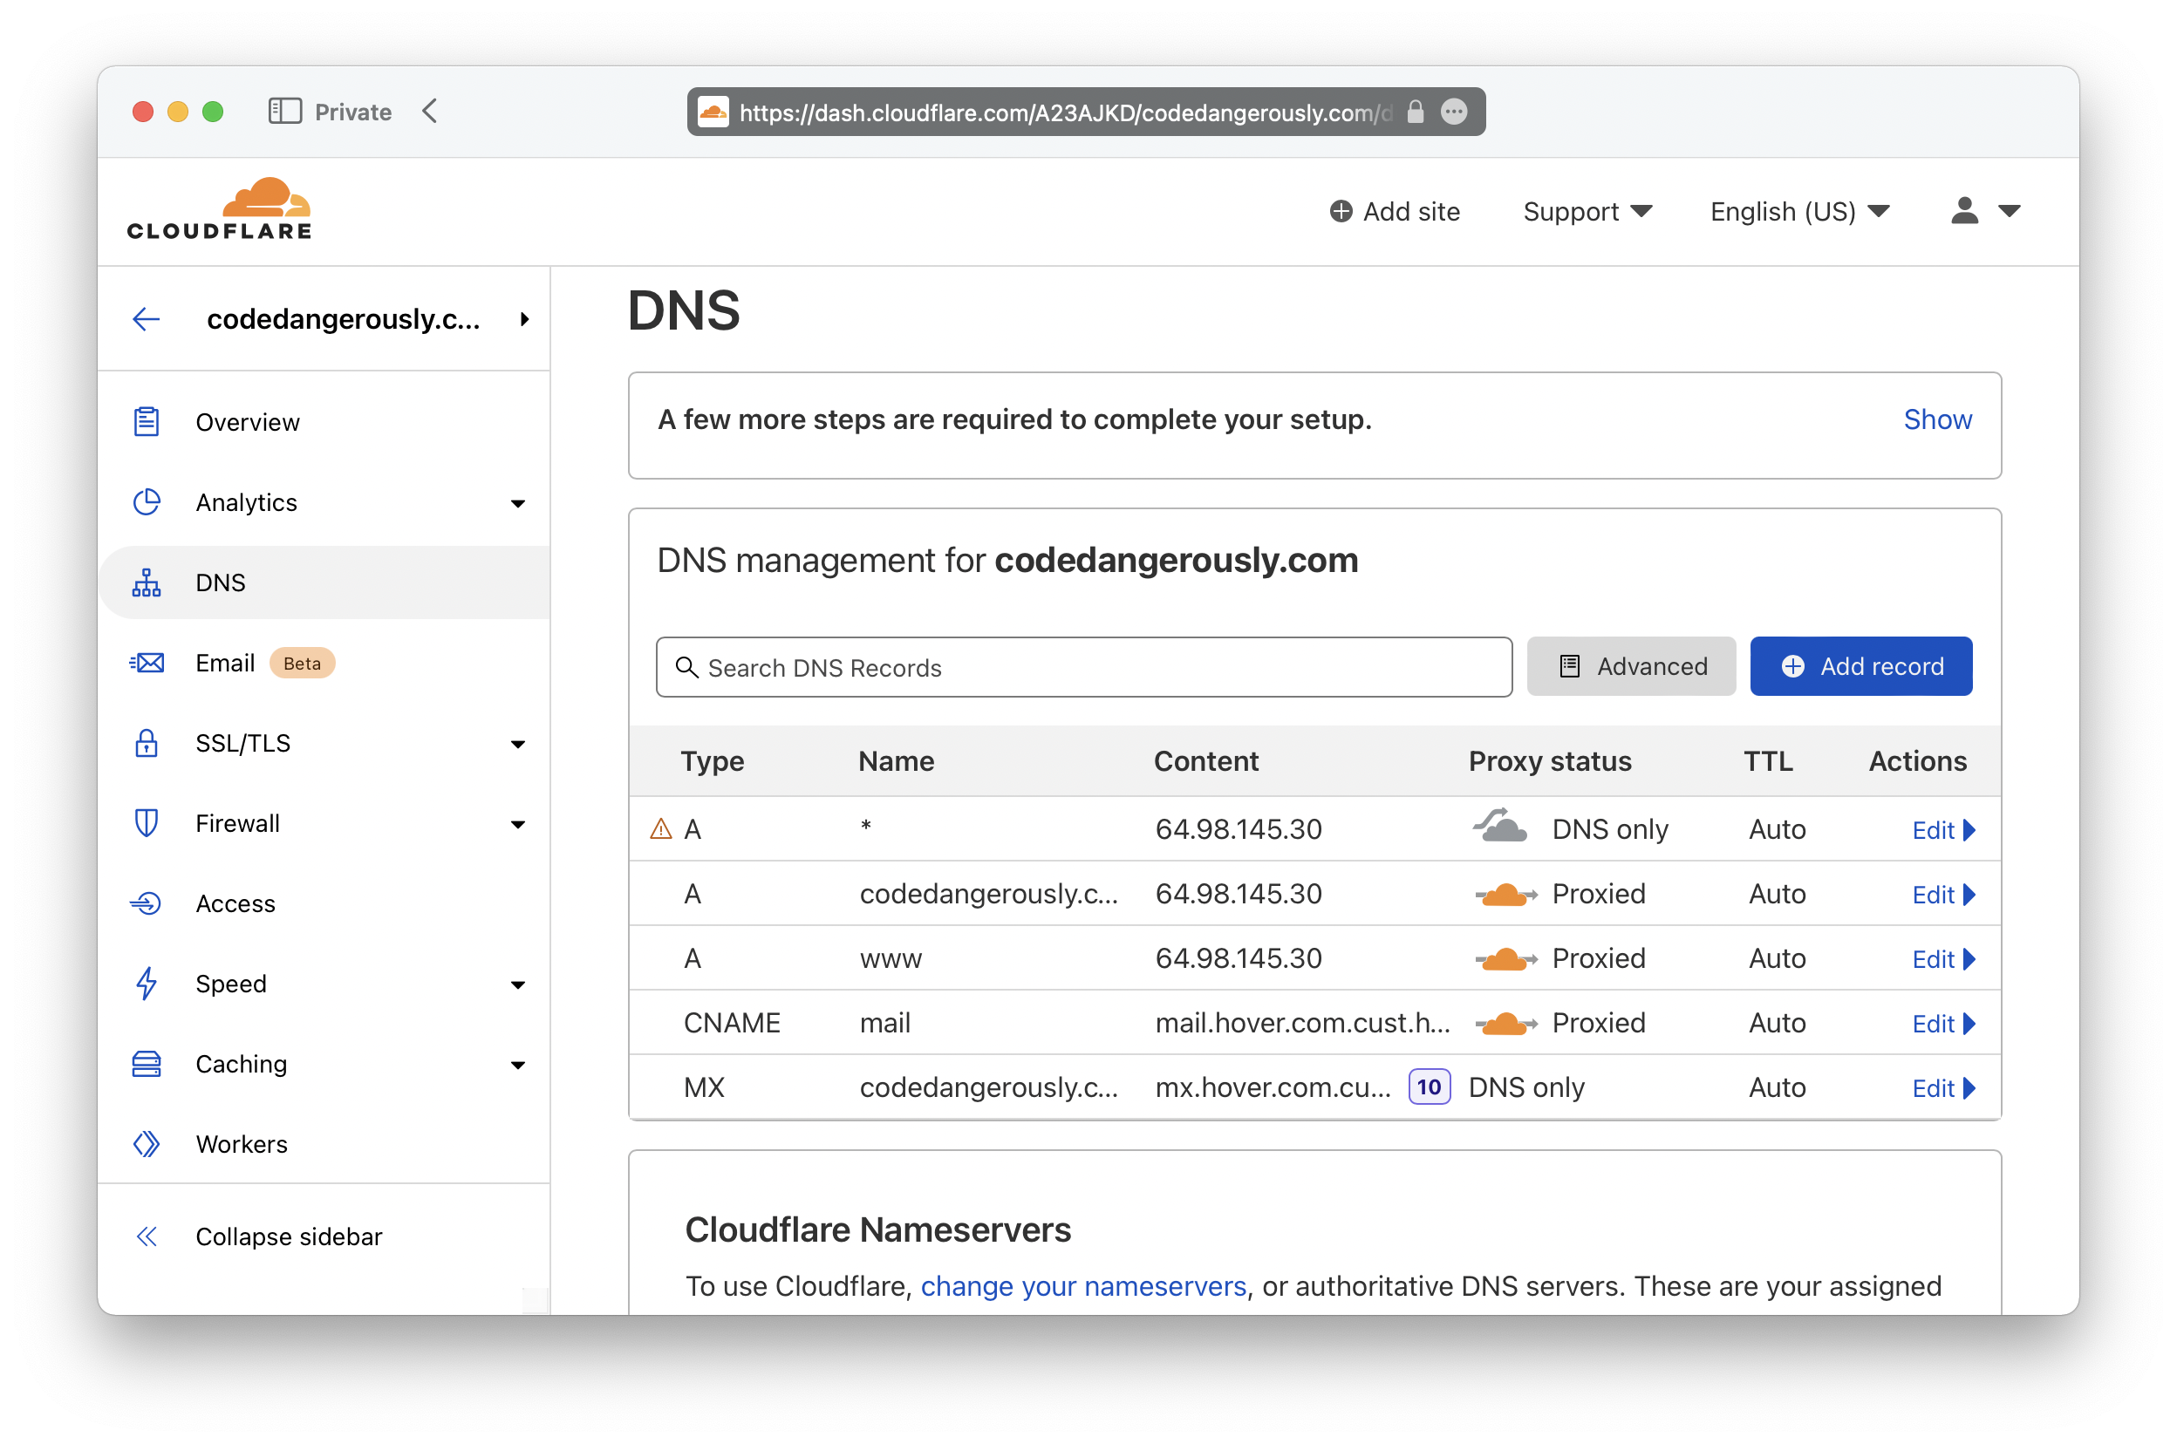Toggle orange proxy cloud on www record
2177x1444 pixels.
point(1505,958)
